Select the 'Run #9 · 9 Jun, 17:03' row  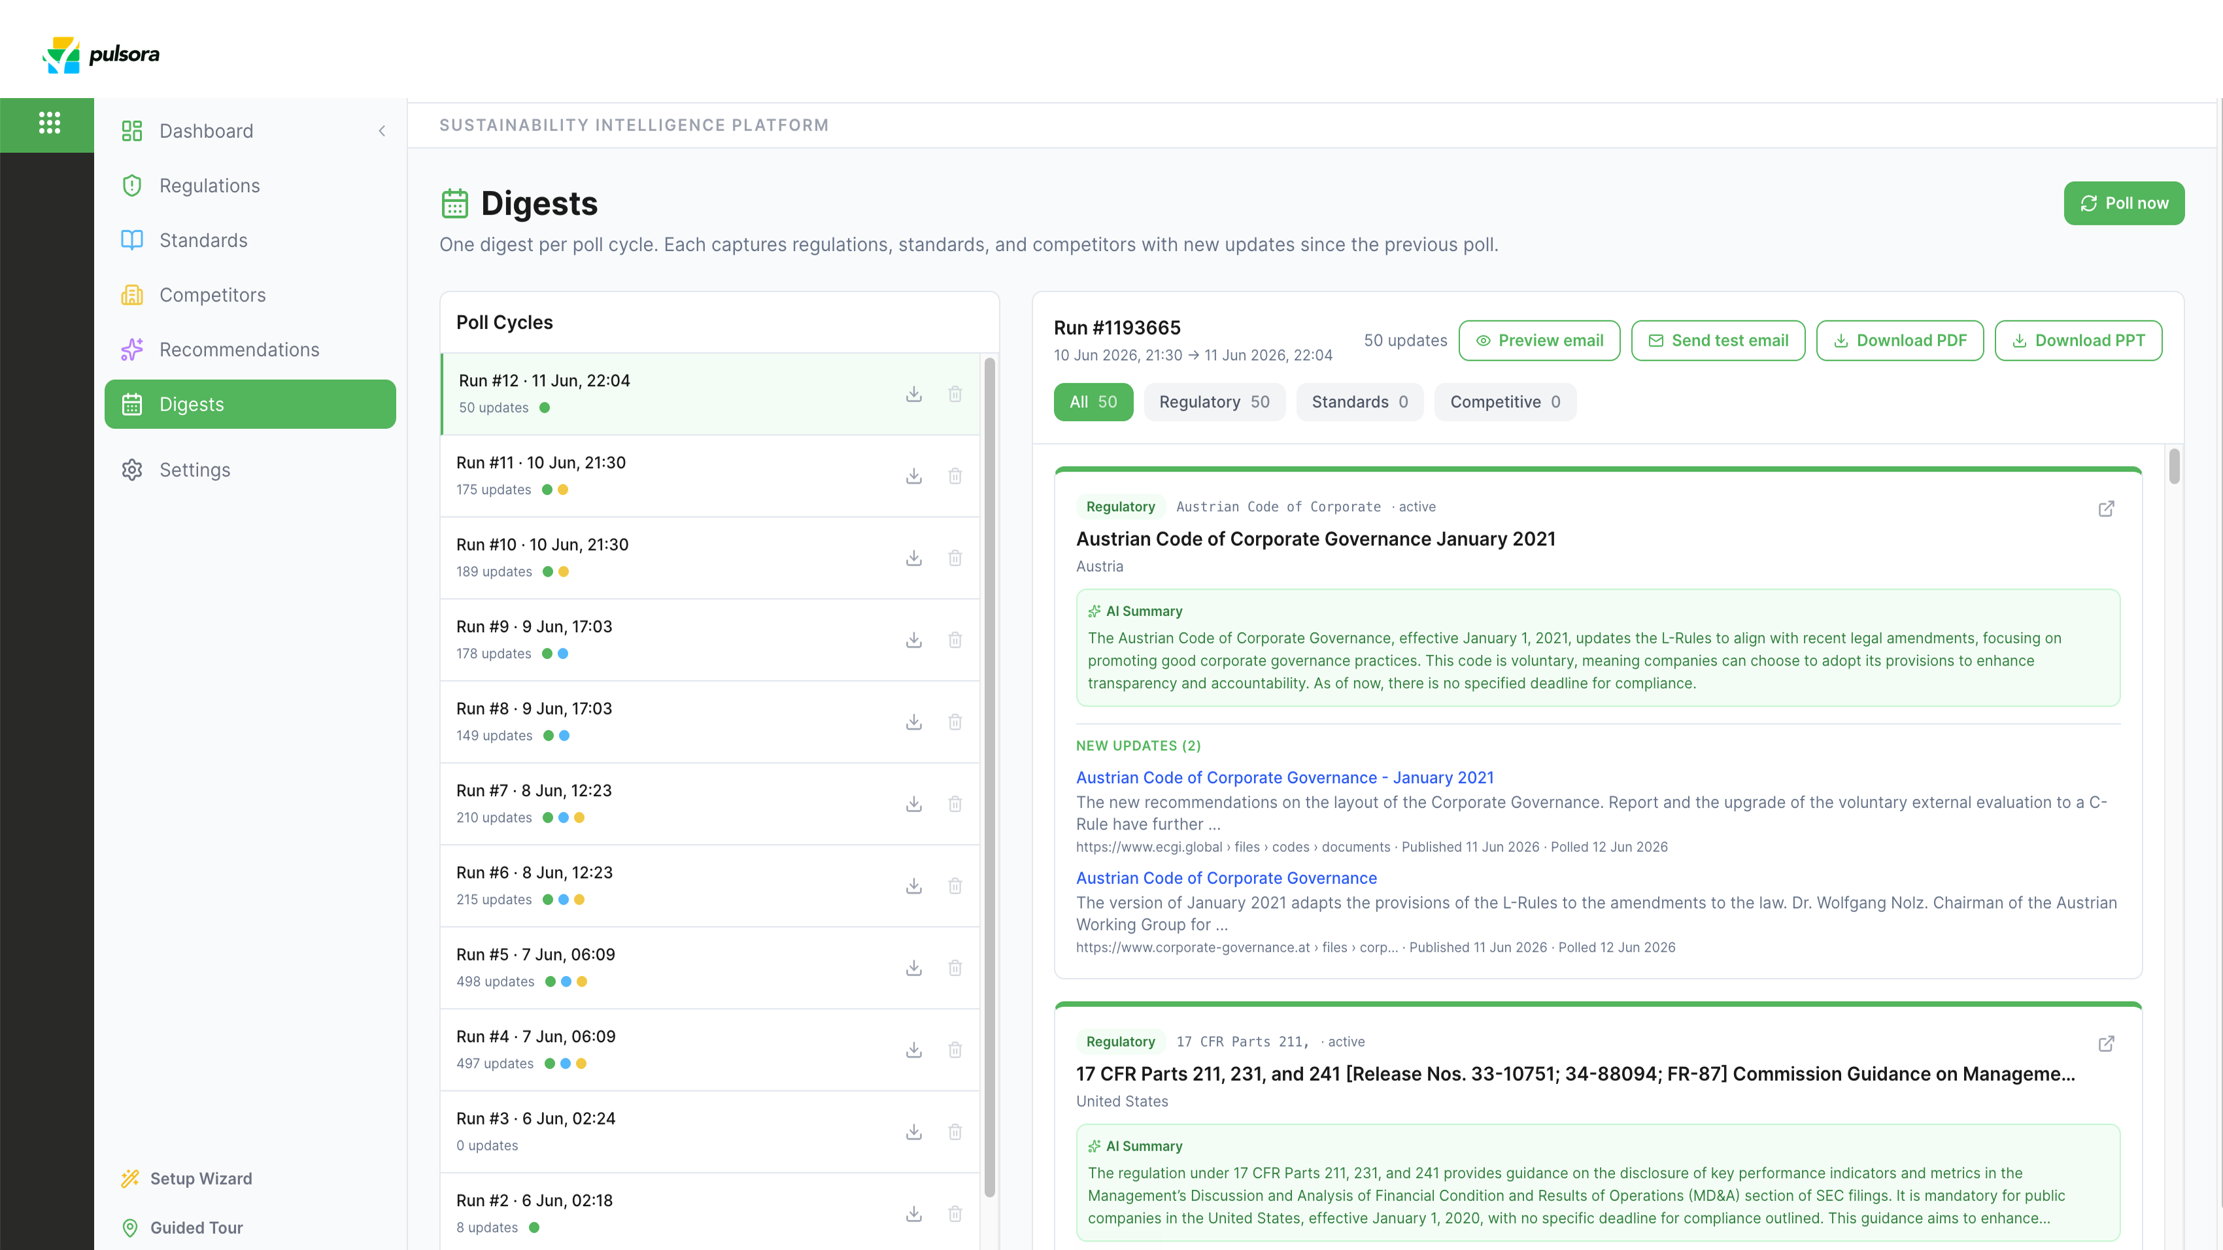click(710, 640)
